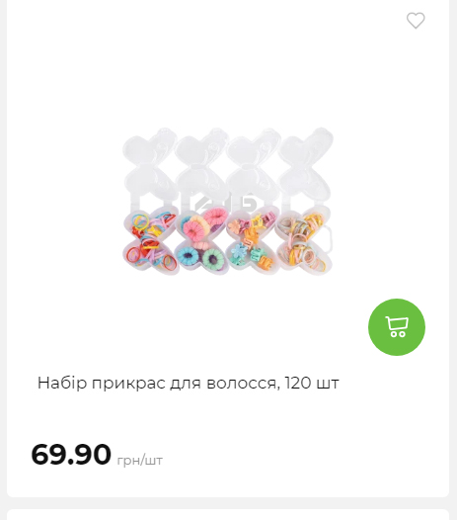Select the butterfly box with pastel hair ties
Screen dimensions: 457x520
pos(305,241)
